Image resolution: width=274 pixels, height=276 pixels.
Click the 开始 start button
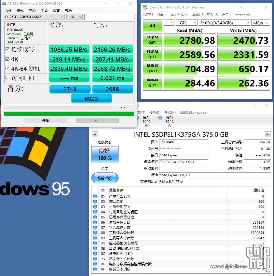46,120
